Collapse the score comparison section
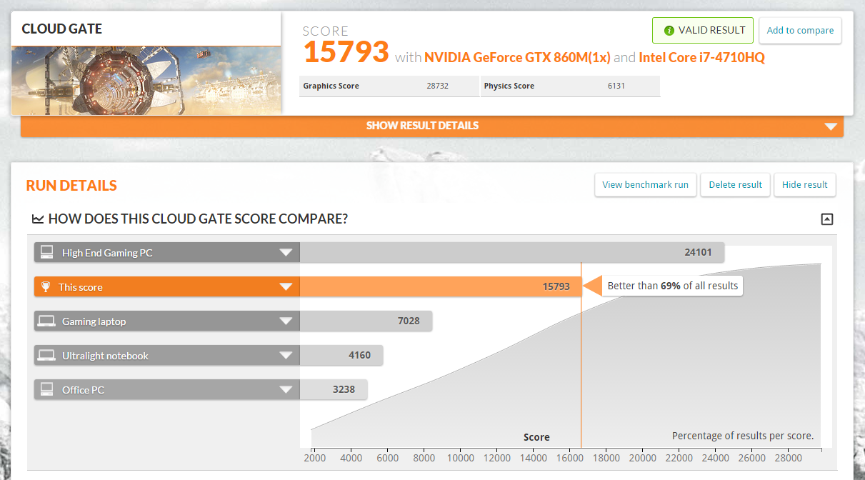The width and height of the screenshot is (865, 480). coord(827,219)
